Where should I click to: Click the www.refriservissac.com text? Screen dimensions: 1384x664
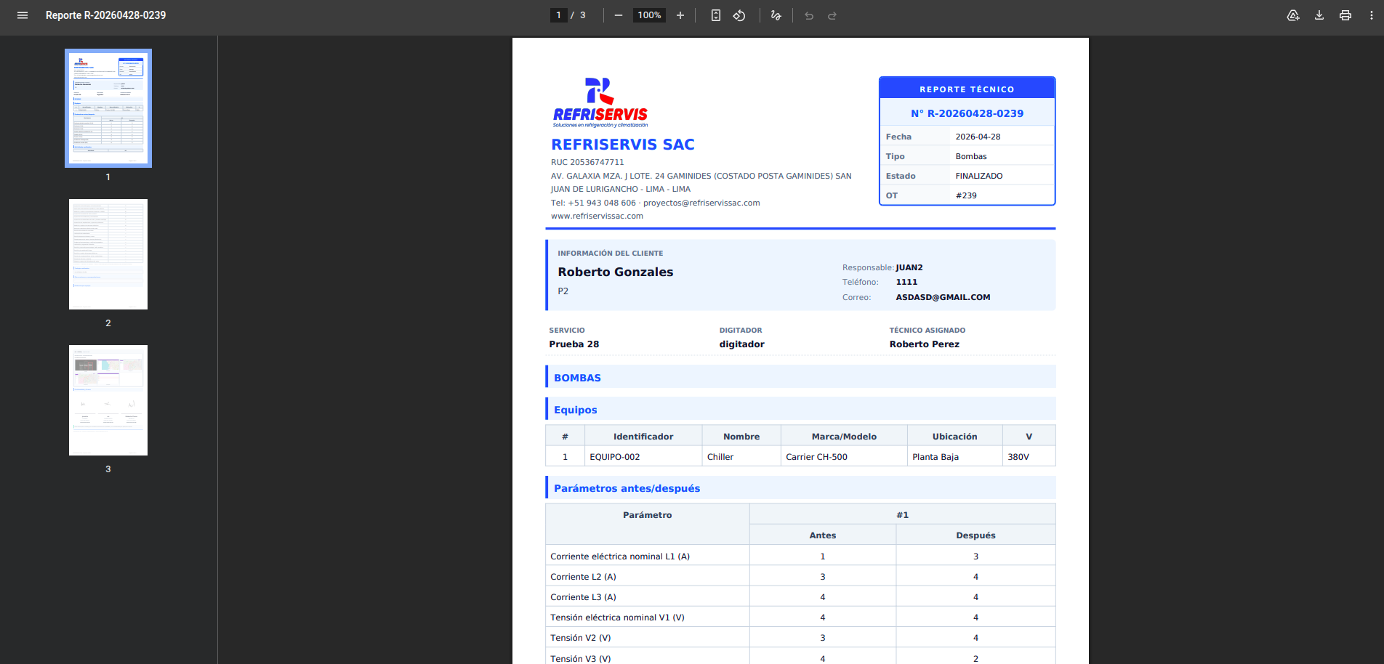tap(597, 216)
